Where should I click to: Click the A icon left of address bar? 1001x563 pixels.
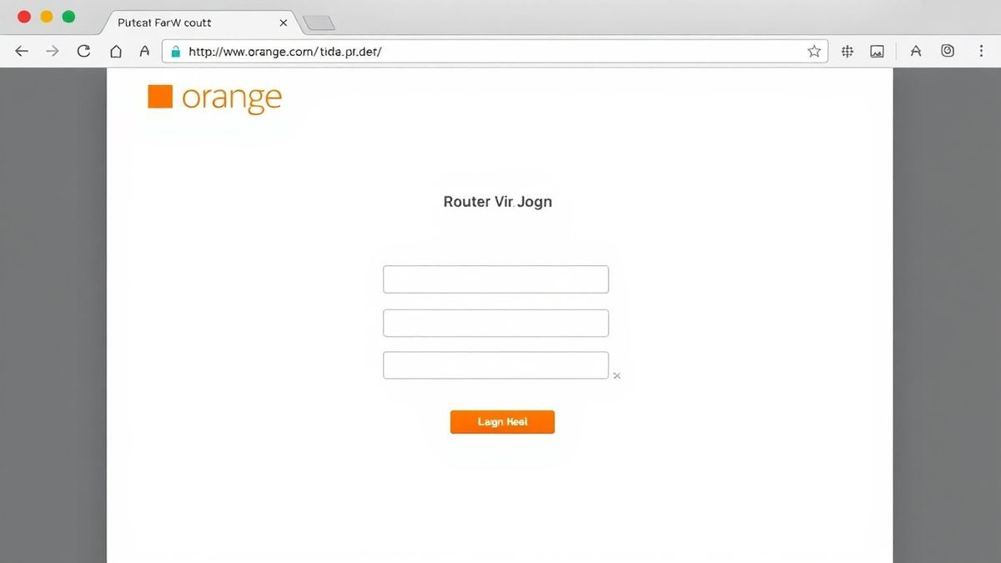(144, 51)
